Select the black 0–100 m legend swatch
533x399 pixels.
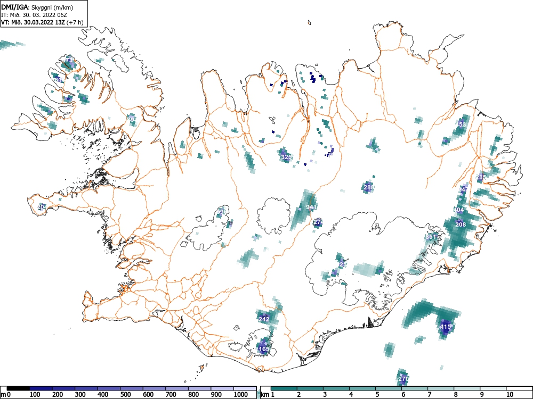(x=18, y=388)
